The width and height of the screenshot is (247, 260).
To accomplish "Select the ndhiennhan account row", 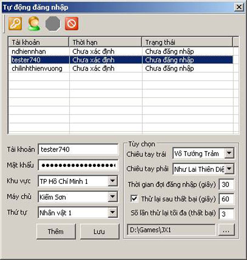I will pyautogui.click(x=121, y=51).
